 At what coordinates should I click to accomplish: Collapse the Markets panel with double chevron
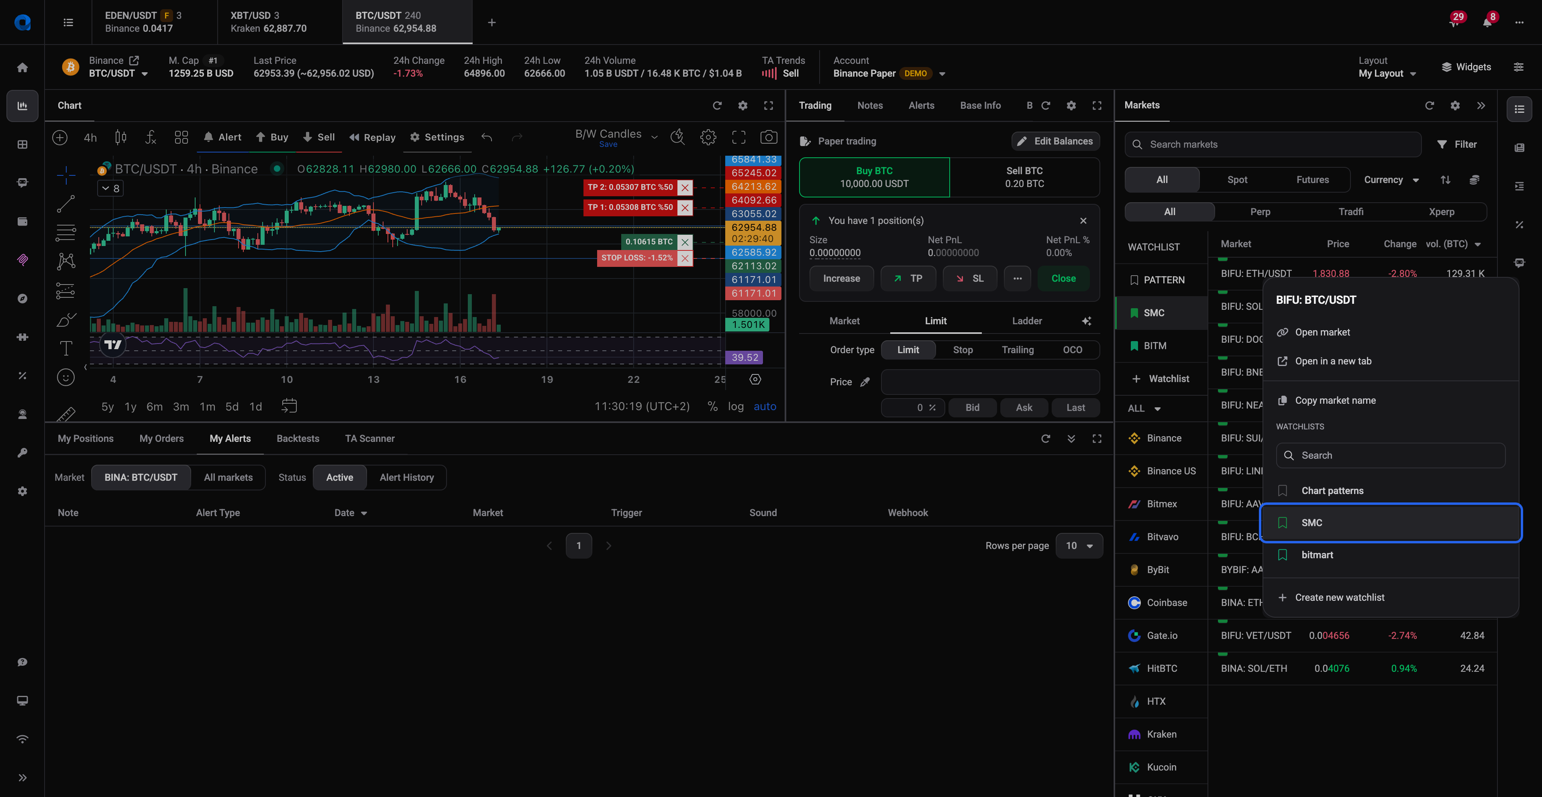point(1481,105)
